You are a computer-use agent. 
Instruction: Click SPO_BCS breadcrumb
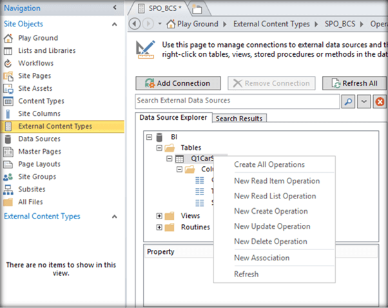coord(340,24)
